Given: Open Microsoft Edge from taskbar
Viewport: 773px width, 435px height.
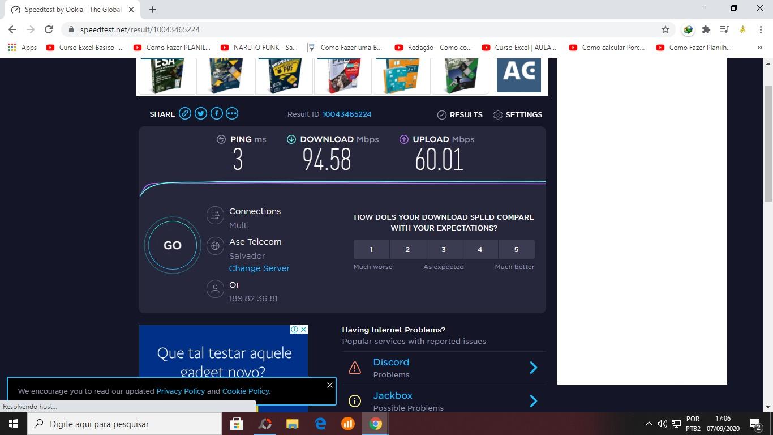Looking at the screenshot, I should click(x=320, y=424).
